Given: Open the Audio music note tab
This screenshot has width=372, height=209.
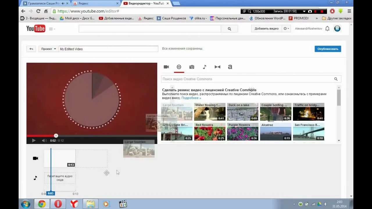Looking at the screenshot, I should (x=205, y=67).
